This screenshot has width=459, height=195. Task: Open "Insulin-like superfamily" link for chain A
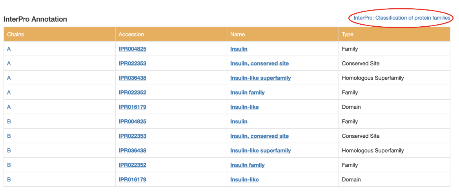click(260, 78)
